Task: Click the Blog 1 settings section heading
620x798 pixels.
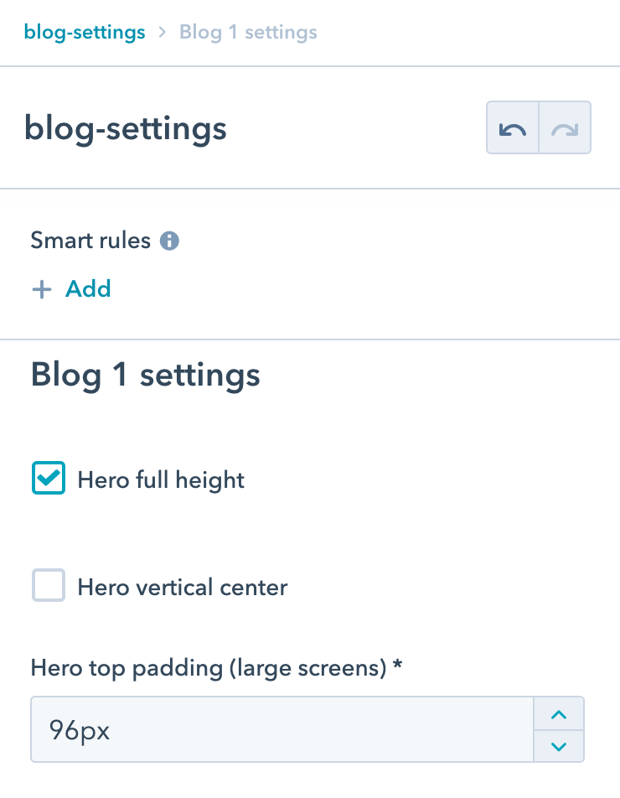Action: pyautogui.click(x=144, y=375)
